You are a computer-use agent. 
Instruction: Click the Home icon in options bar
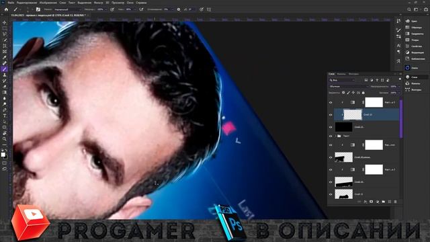click(6, 9)
